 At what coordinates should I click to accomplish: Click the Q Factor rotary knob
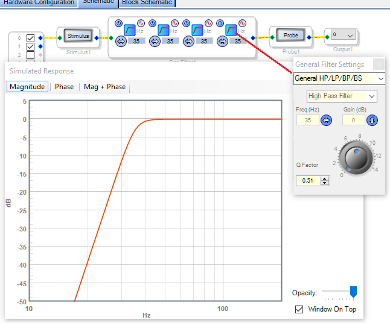click(x=356, y=158)
